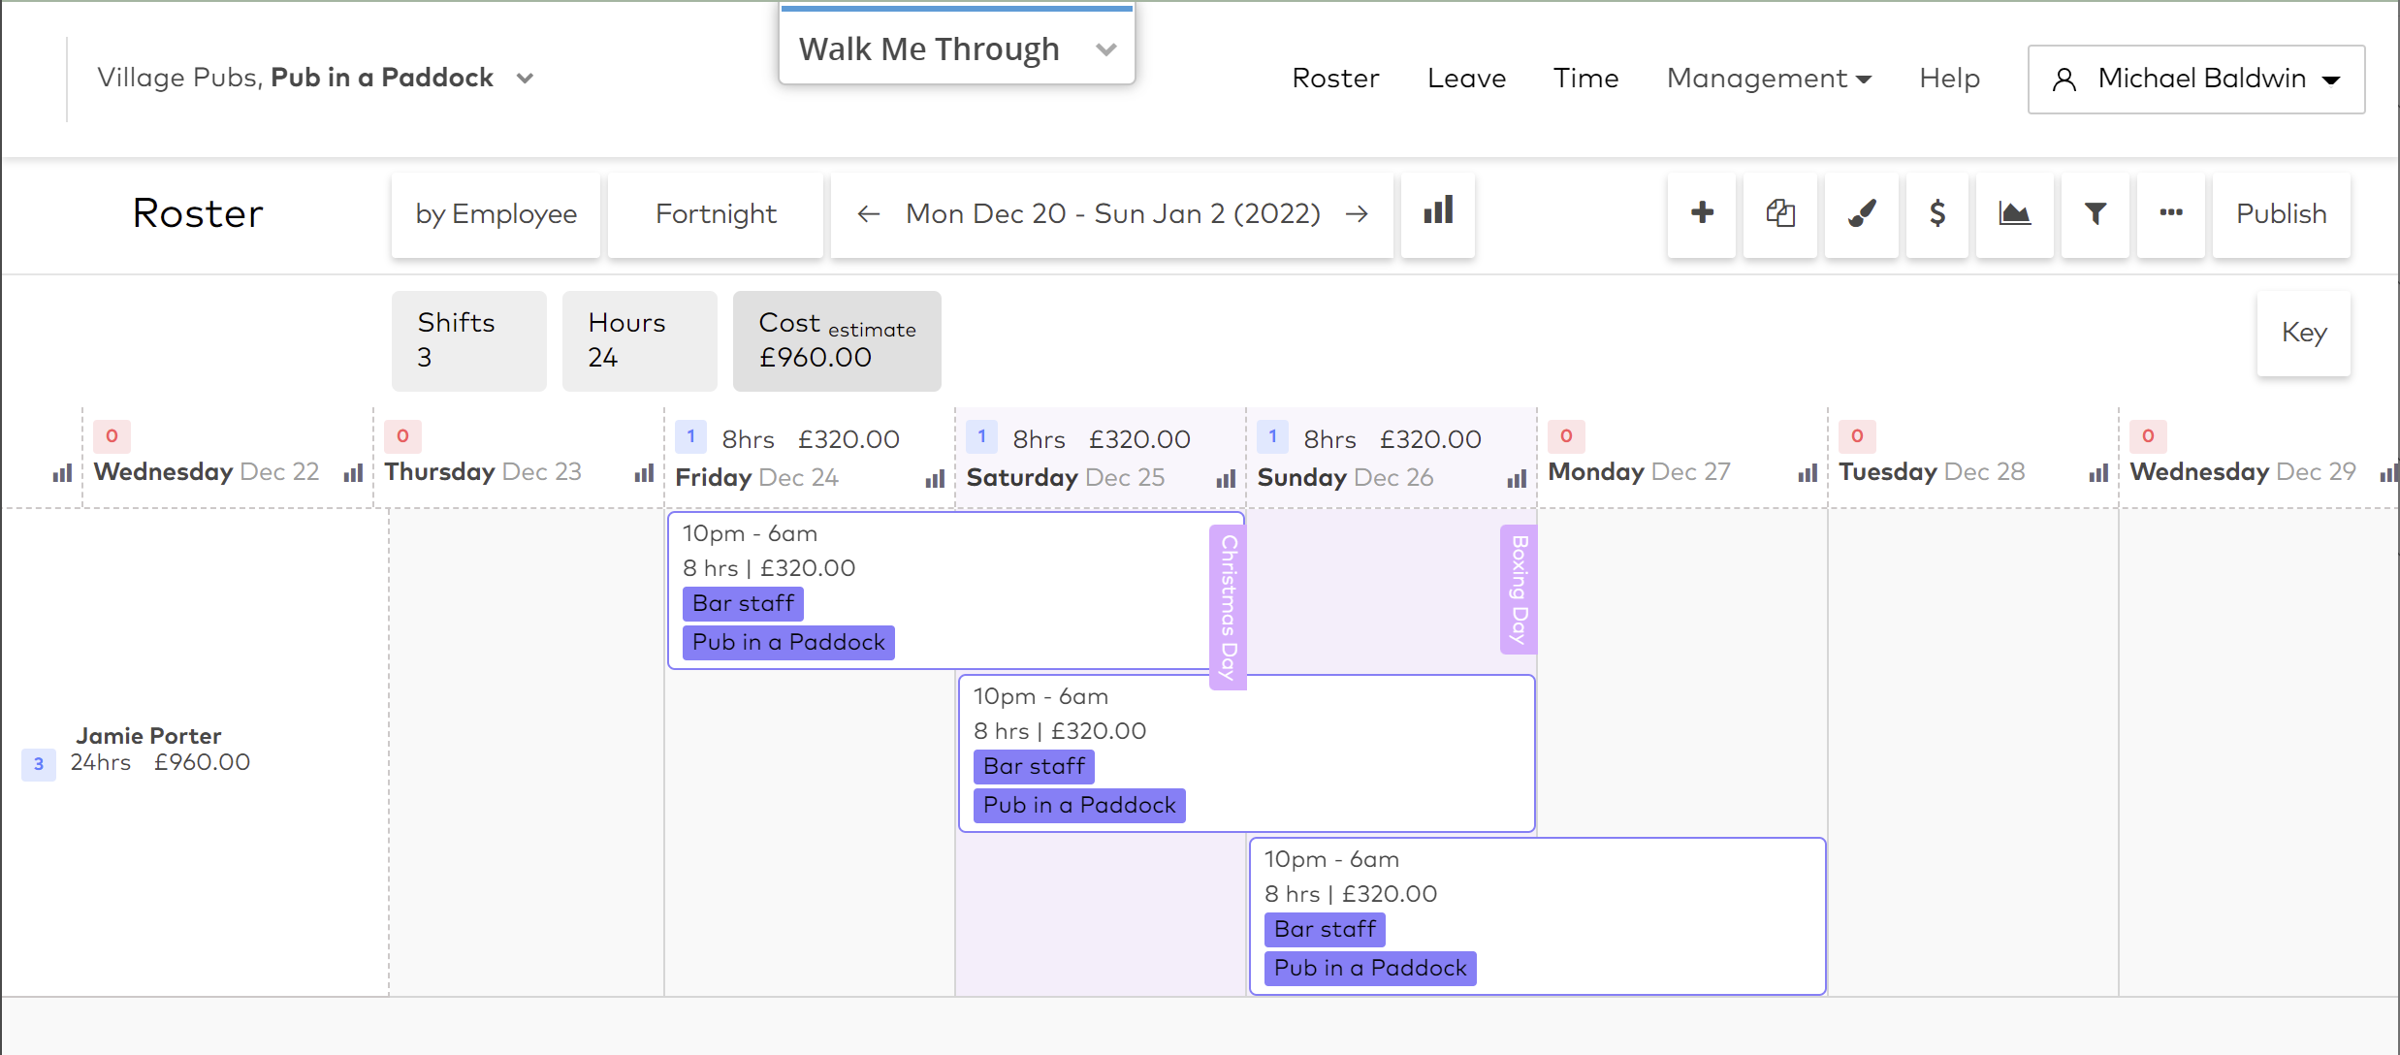Toggle the Shifts summary box
The width and height of the screenshot is (2400, 1055).
469,340
